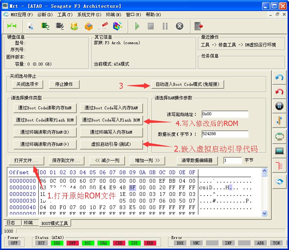Click the red undo arrow in sidebar

(279, 92)
